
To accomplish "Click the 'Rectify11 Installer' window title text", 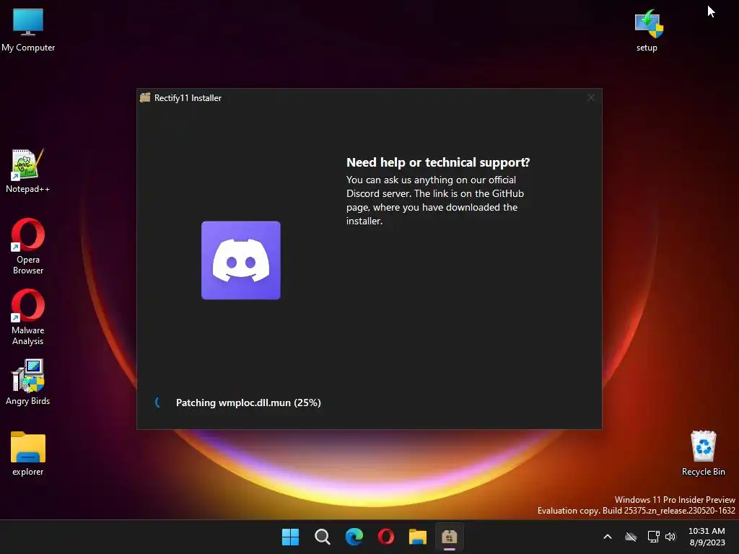I will (x=188, y=98).
